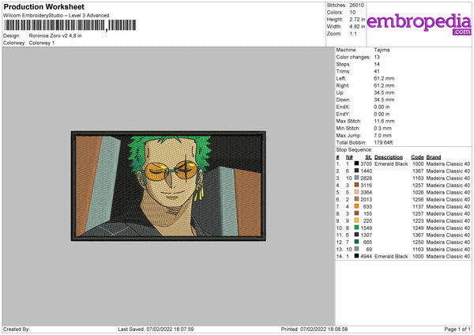The image size is (474, 335).
Task: Select the code 1137 in row 7
Action: click(418, 206)
